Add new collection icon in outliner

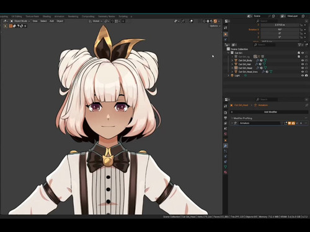(306, 45)
